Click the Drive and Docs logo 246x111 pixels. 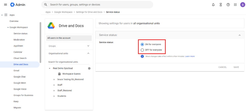pos(51,26)
